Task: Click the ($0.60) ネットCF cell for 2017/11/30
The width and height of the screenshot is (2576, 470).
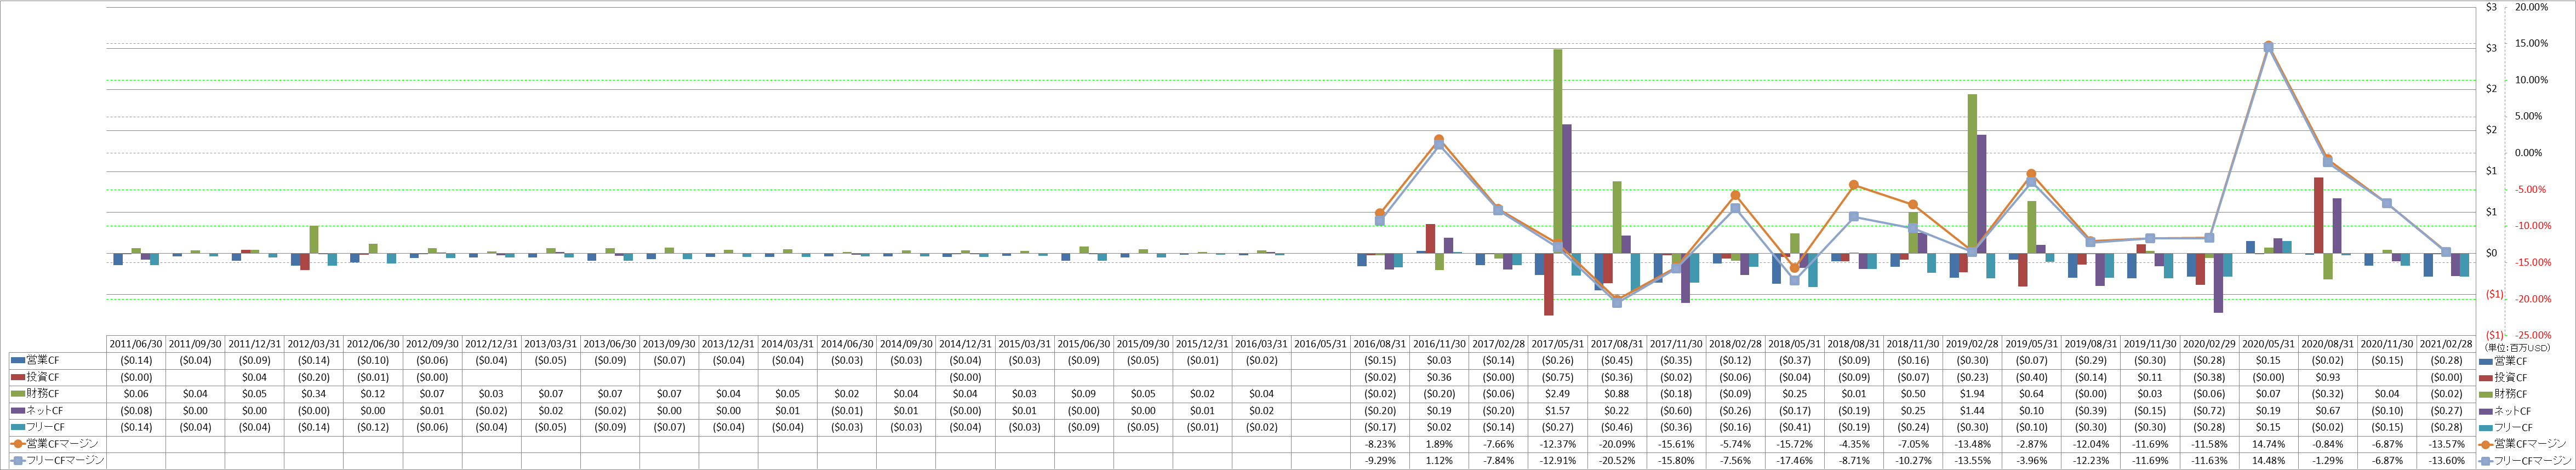Action: click(x=1676, y=411)
